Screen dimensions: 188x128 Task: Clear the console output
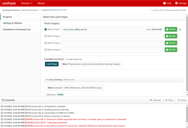click(169, 100)
